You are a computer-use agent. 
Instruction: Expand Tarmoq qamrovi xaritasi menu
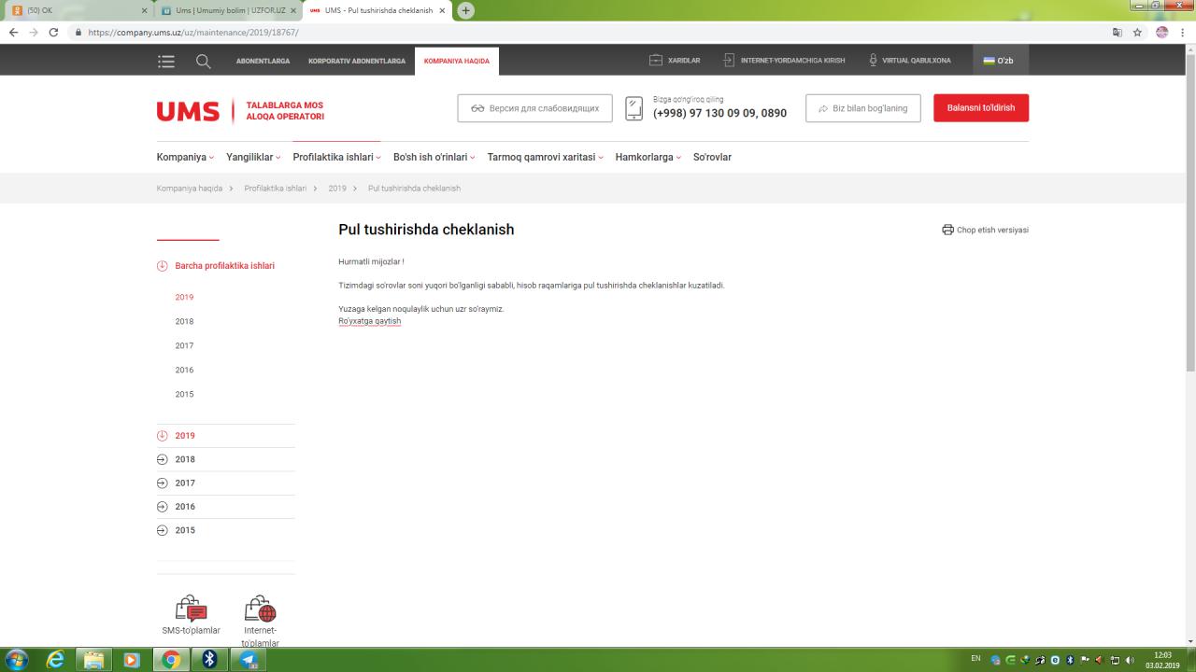pos(545,157)
